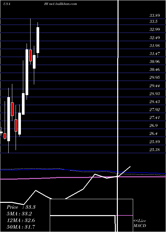Viewport: 166px width, 232px height.
Task: Click the 12MA : 32.6 readout
Action: (21, 220)
